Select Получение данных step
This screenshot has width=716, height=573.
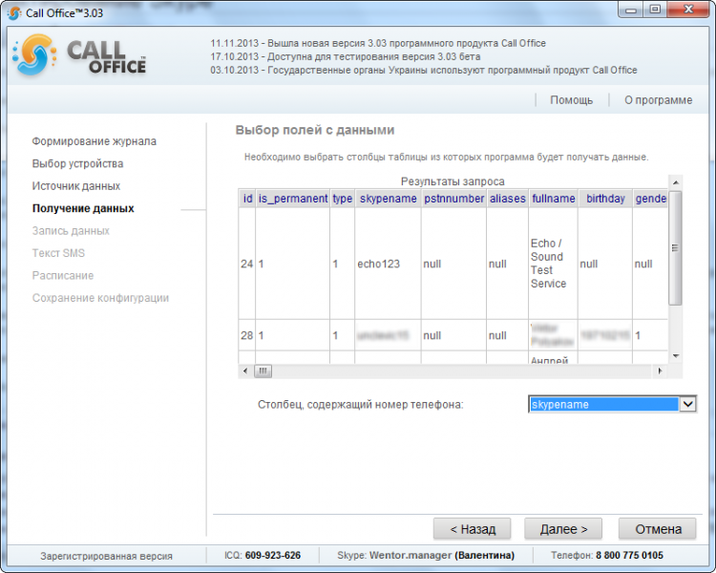(83, 208)
